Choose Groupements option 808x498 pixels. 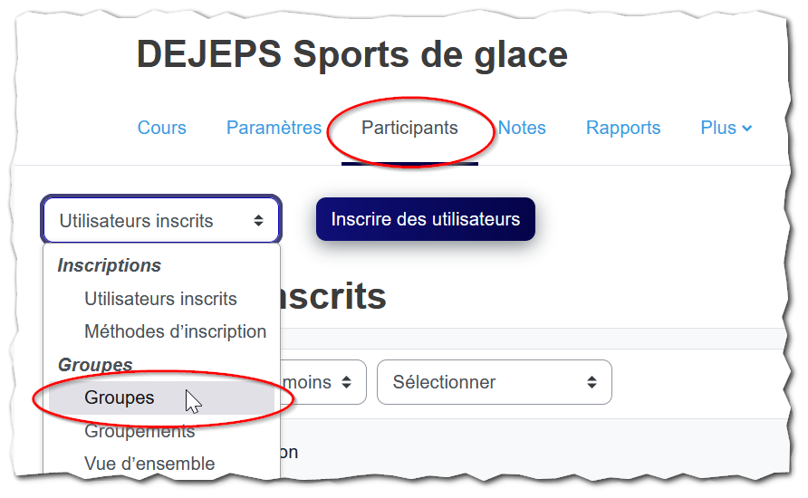(139, 430)
